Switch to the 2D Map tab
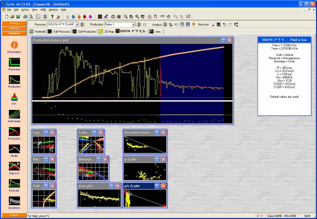317x219 pixels. 106,31
